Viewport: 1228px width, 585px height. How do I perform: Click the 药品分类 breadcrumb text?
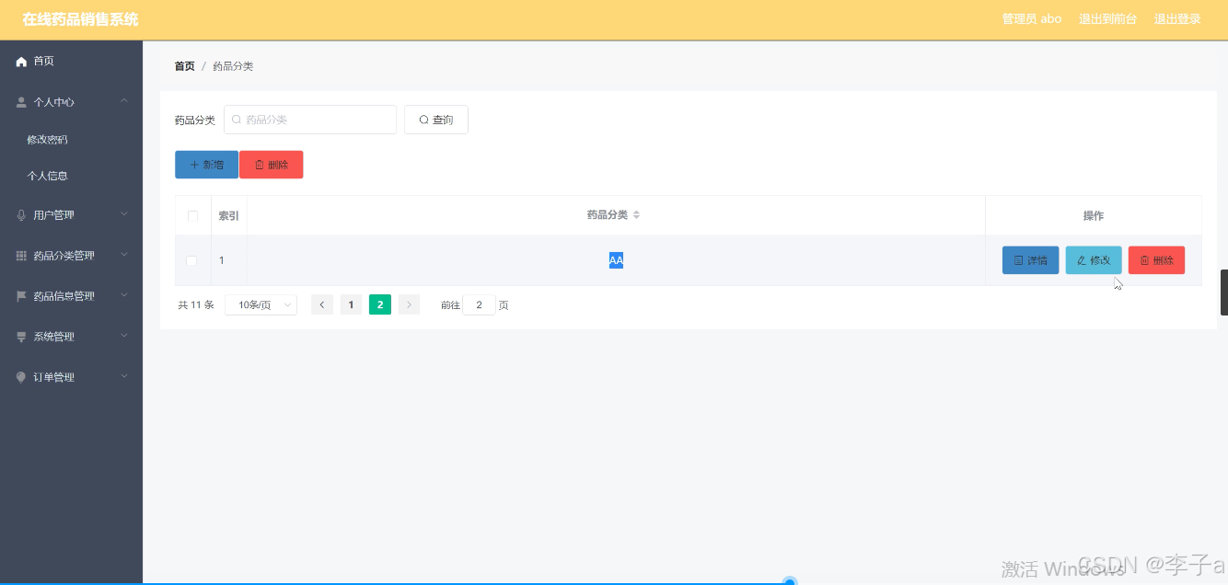click(233, 66)
